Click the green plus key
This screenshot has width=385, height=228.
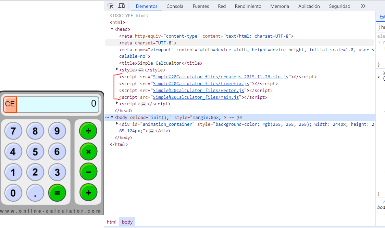pyautogui.click(x=88, y=193)
